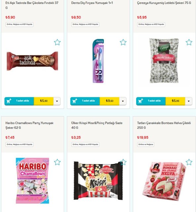Expand quantity dropdown for Denta toothbrush
Viewport: 196px width, 212px height.
(123, 101)
